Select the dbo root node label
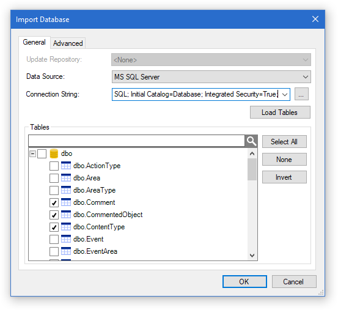This screenshot has width=338, height=310. (x=67, y=153)
